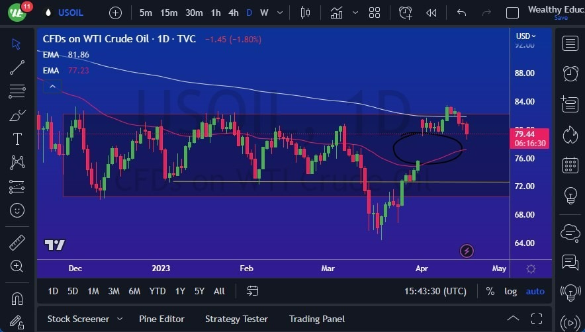Activate the zoom in tool
The height and width of the screenshot is (332, 585).
(17, 266)
